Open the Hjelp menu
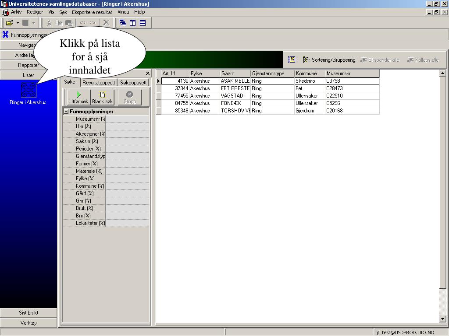Image resolution: width=449 pixels, height=336 pixels. tap(139, 12)
